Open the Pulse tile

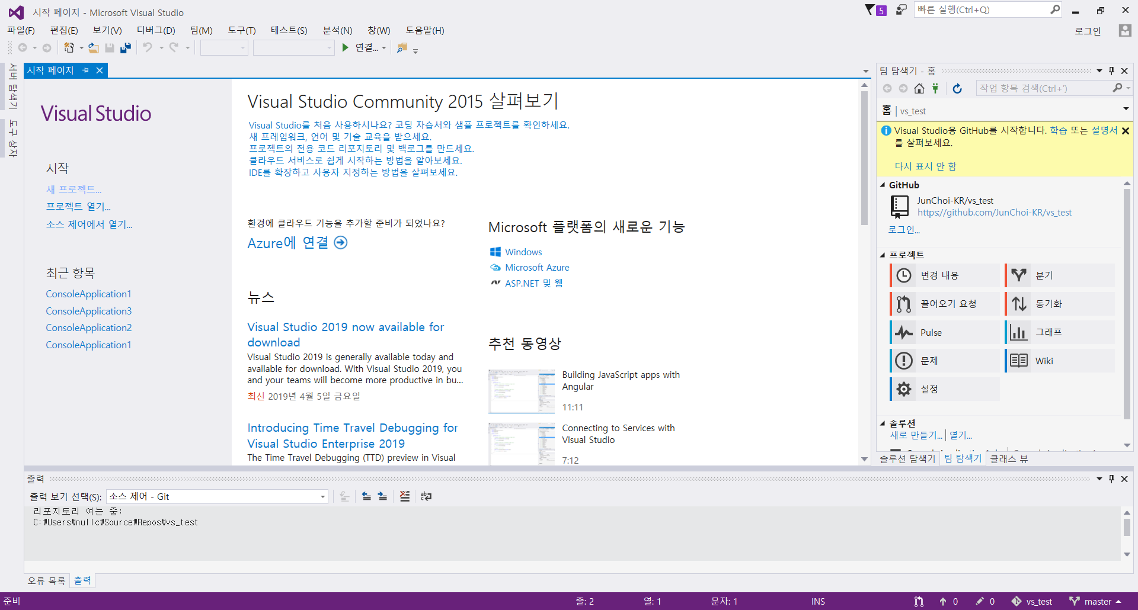tap(945, 332)
